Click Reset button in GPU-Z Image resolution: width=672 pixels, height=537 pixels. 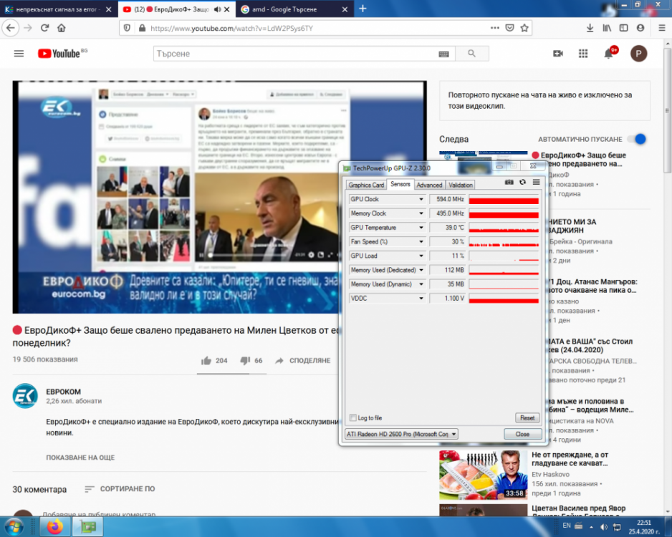tap(527, 417)
